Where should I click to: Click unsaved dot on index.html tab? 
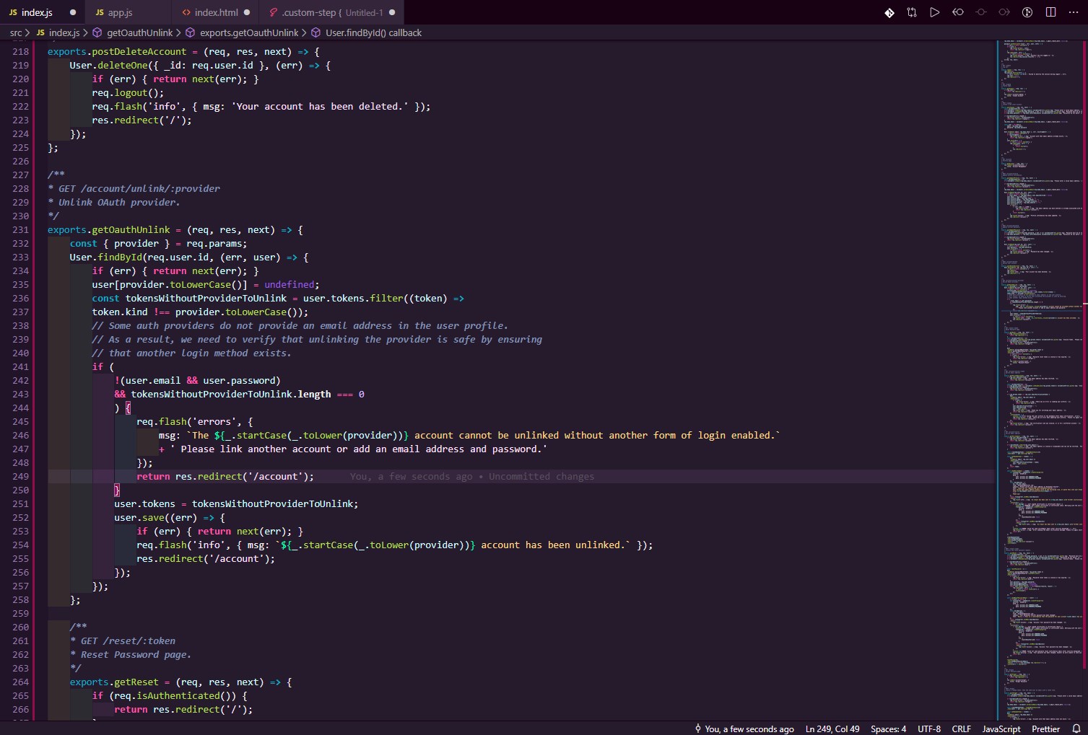[x=247, y=12]
